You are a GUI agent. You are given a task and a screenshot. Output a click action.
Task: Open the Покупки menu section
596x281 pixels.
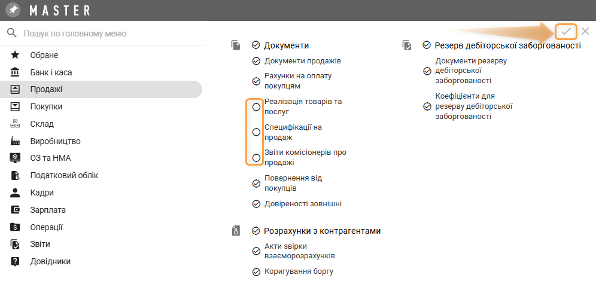pyautogui.click(x=47, y=107)
